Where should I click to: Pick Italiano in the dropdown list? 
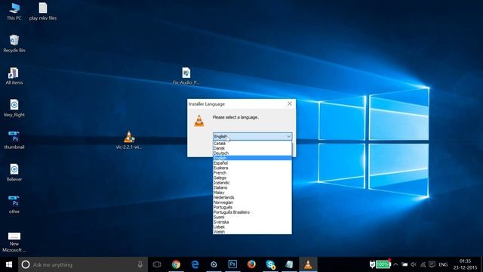click(252, 187)
